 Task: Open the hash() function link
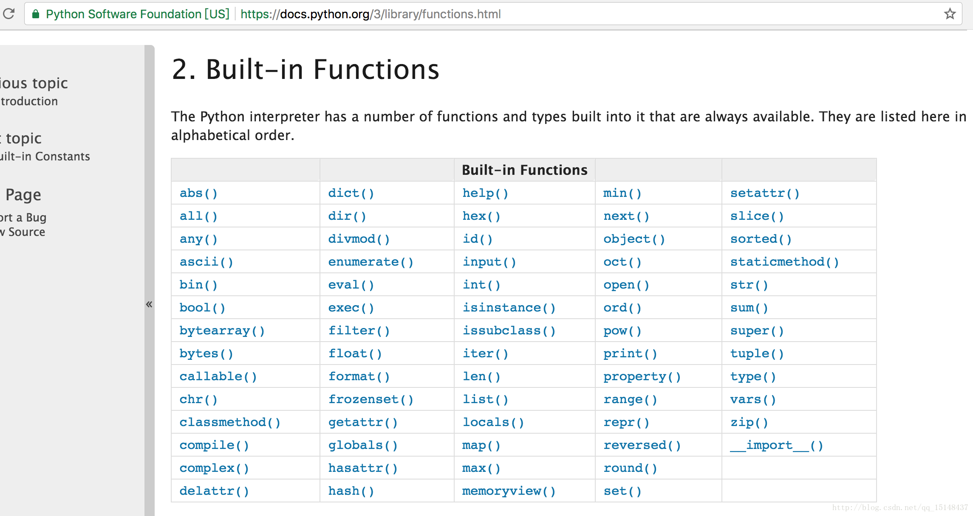[351, 491]
